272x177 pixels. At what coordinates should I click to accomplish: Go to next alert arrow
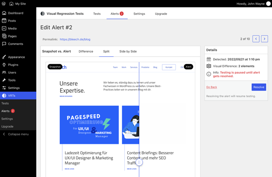(x=264, y=39)
